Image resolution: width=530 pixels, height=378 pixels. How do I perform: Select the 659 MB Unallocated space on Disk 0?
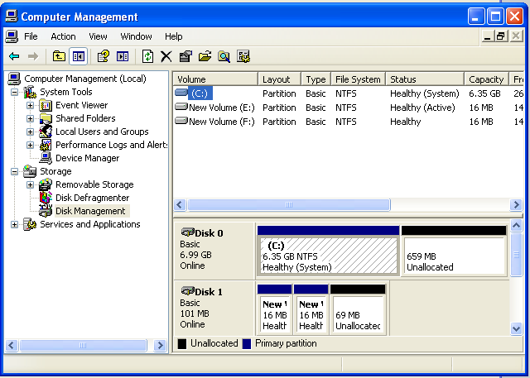coord(453,256)
